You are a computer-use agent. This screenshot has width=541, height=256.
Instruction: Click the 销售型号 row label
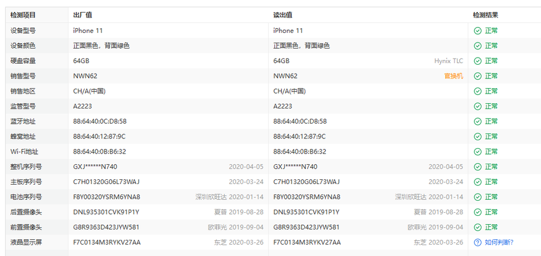[x=23, y=76]
